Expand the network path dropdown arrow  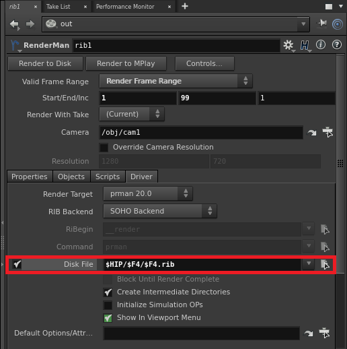pos(303,24)
